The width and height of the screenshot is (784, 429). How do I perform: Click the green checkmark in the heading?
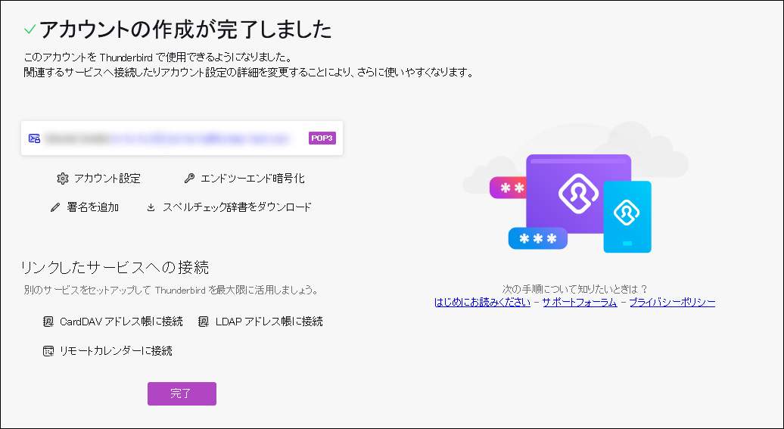coord(30,30)
